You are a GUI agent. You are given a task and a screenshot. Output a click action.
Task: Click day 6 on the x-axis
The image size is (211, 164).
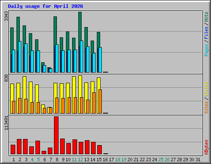point(45,159)
